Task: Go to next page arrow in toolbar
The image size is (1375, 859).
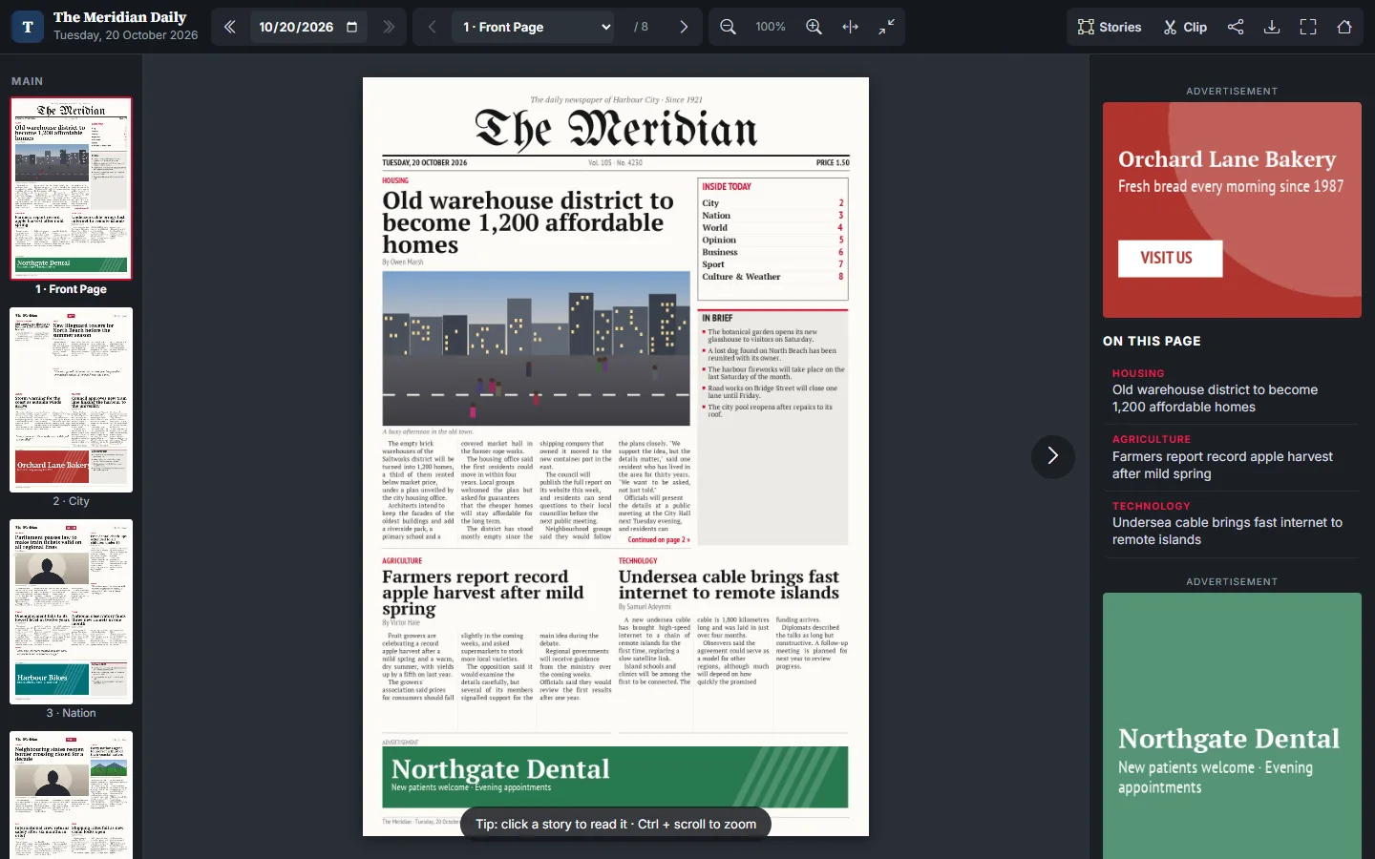Action: 684,27
